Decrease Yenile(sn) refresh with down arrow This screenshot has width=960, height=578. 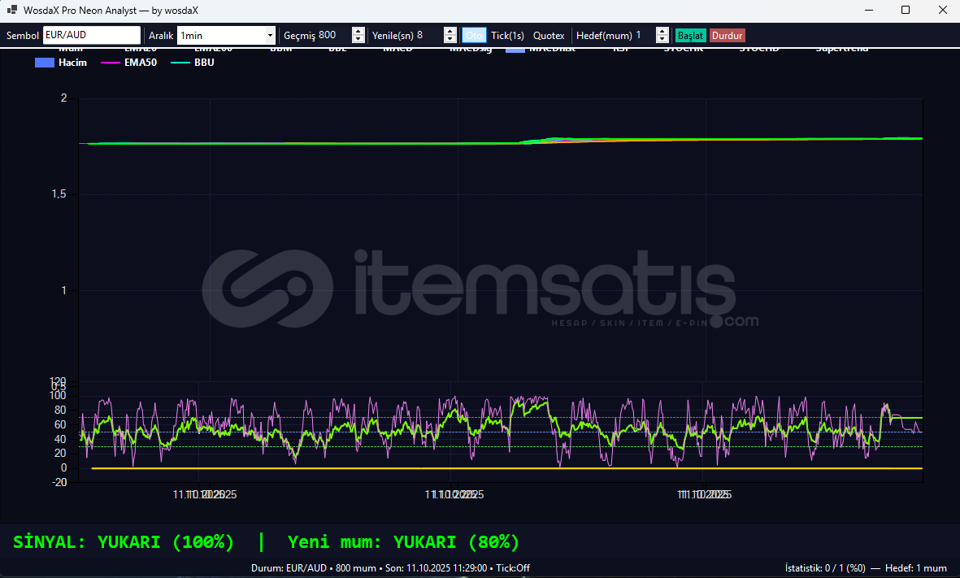(x=450, y=40)
